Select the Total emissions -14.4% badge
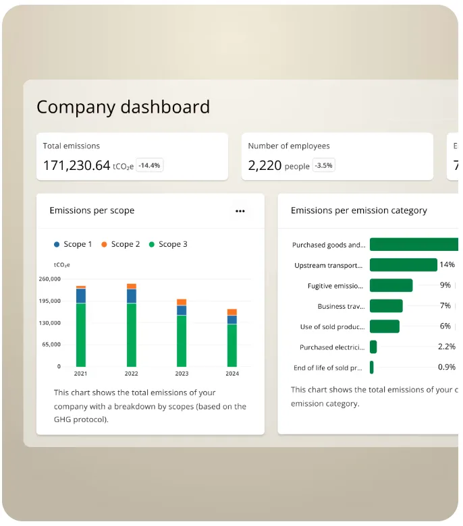 pos(149,165)
